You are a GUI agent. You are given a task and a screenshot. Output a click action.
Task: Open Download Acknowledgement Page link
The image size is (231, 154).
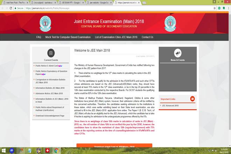coord(50,115)
